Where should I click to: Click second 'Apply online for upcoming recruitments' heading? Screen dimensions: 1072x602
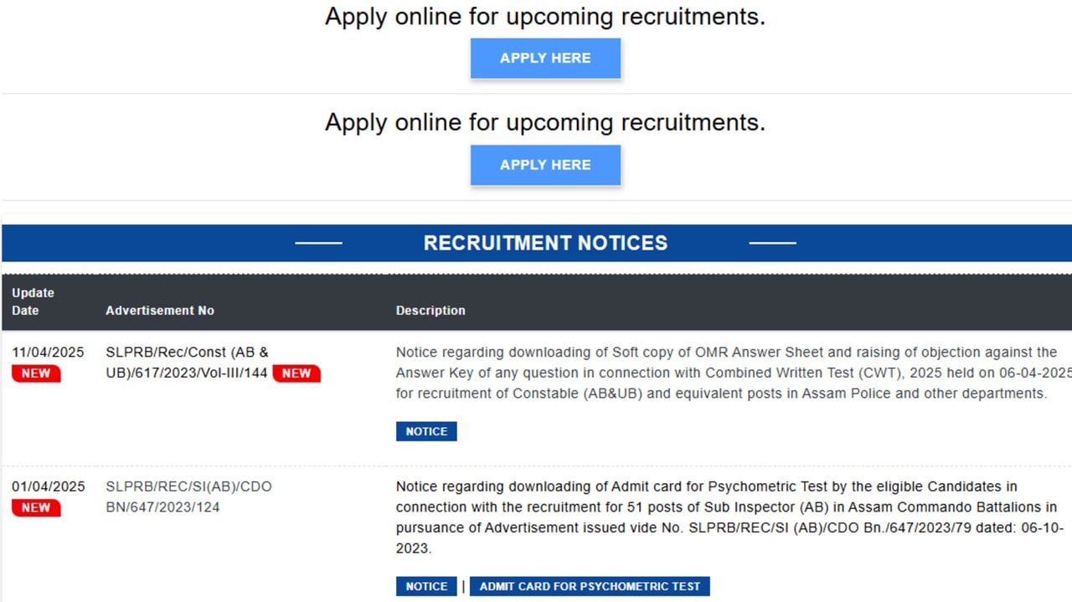tap(545, 122)
